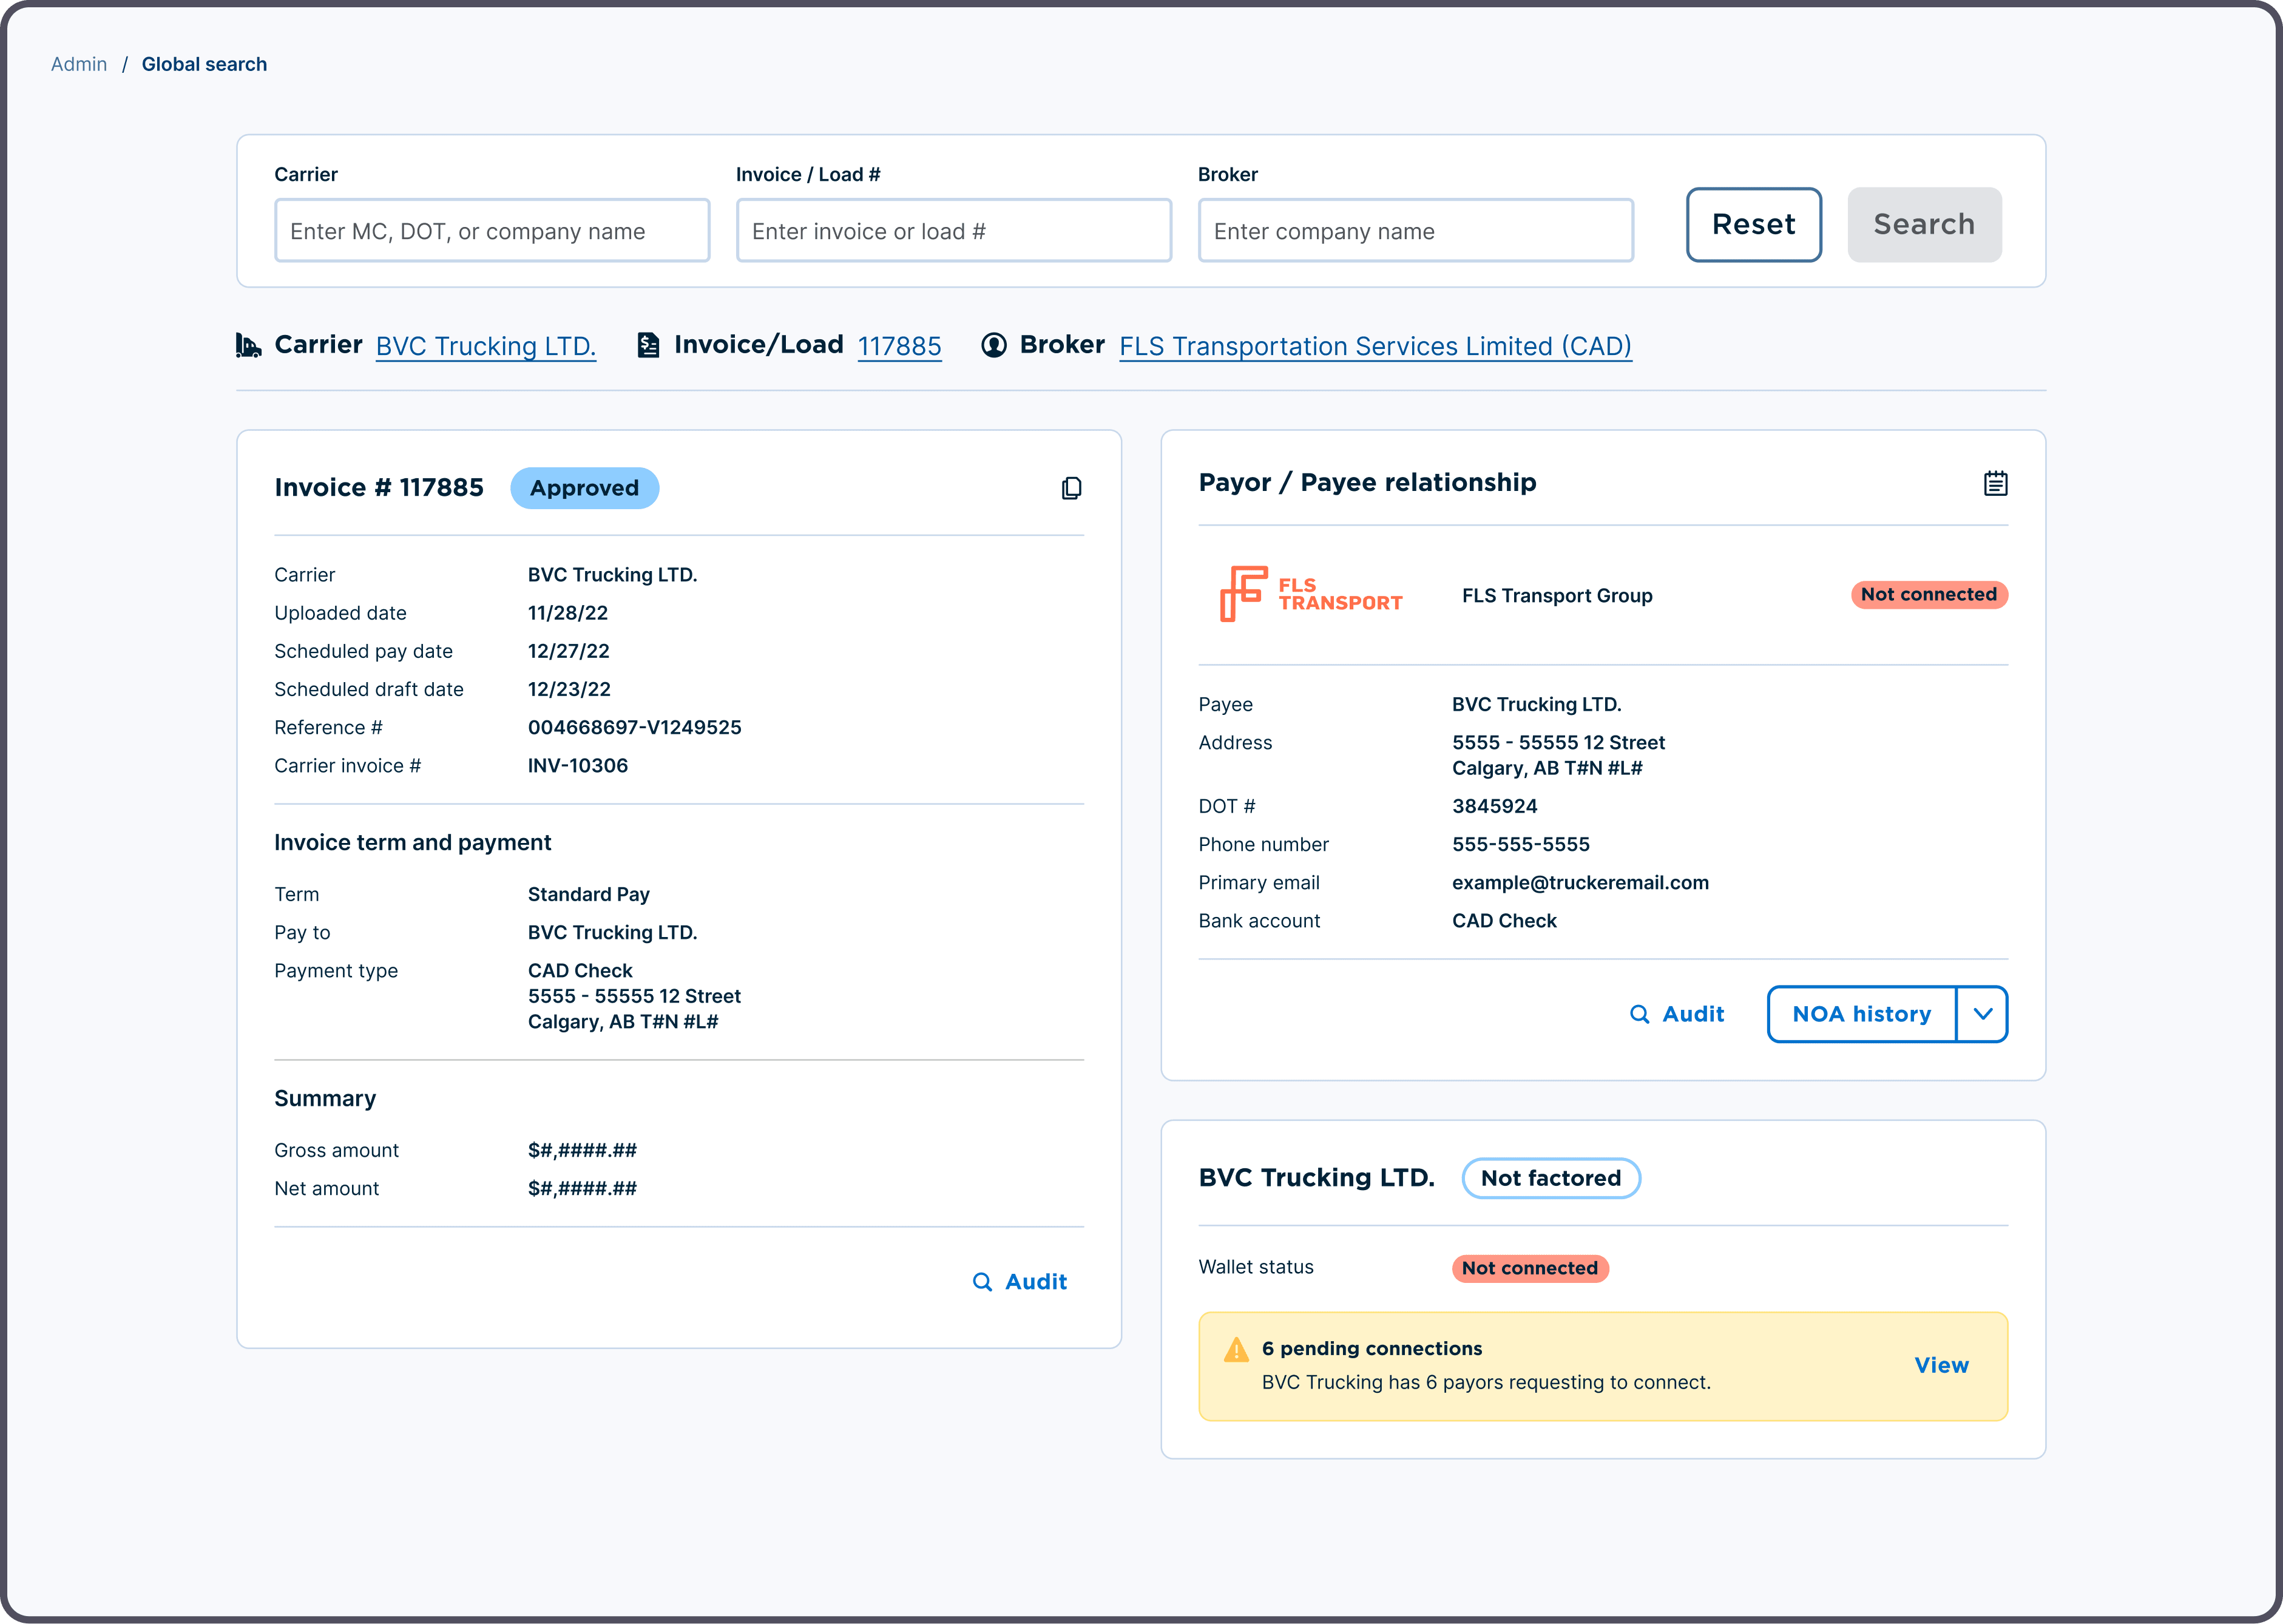
Task: Open invoice 117885 link
Action: pos(900,347)
